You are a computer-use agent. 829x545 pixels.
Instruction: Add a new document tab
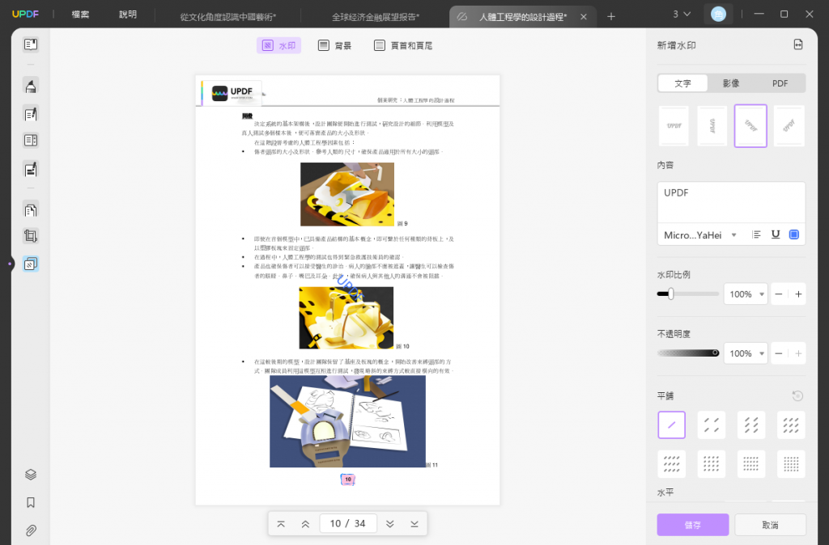click(611, 16)
